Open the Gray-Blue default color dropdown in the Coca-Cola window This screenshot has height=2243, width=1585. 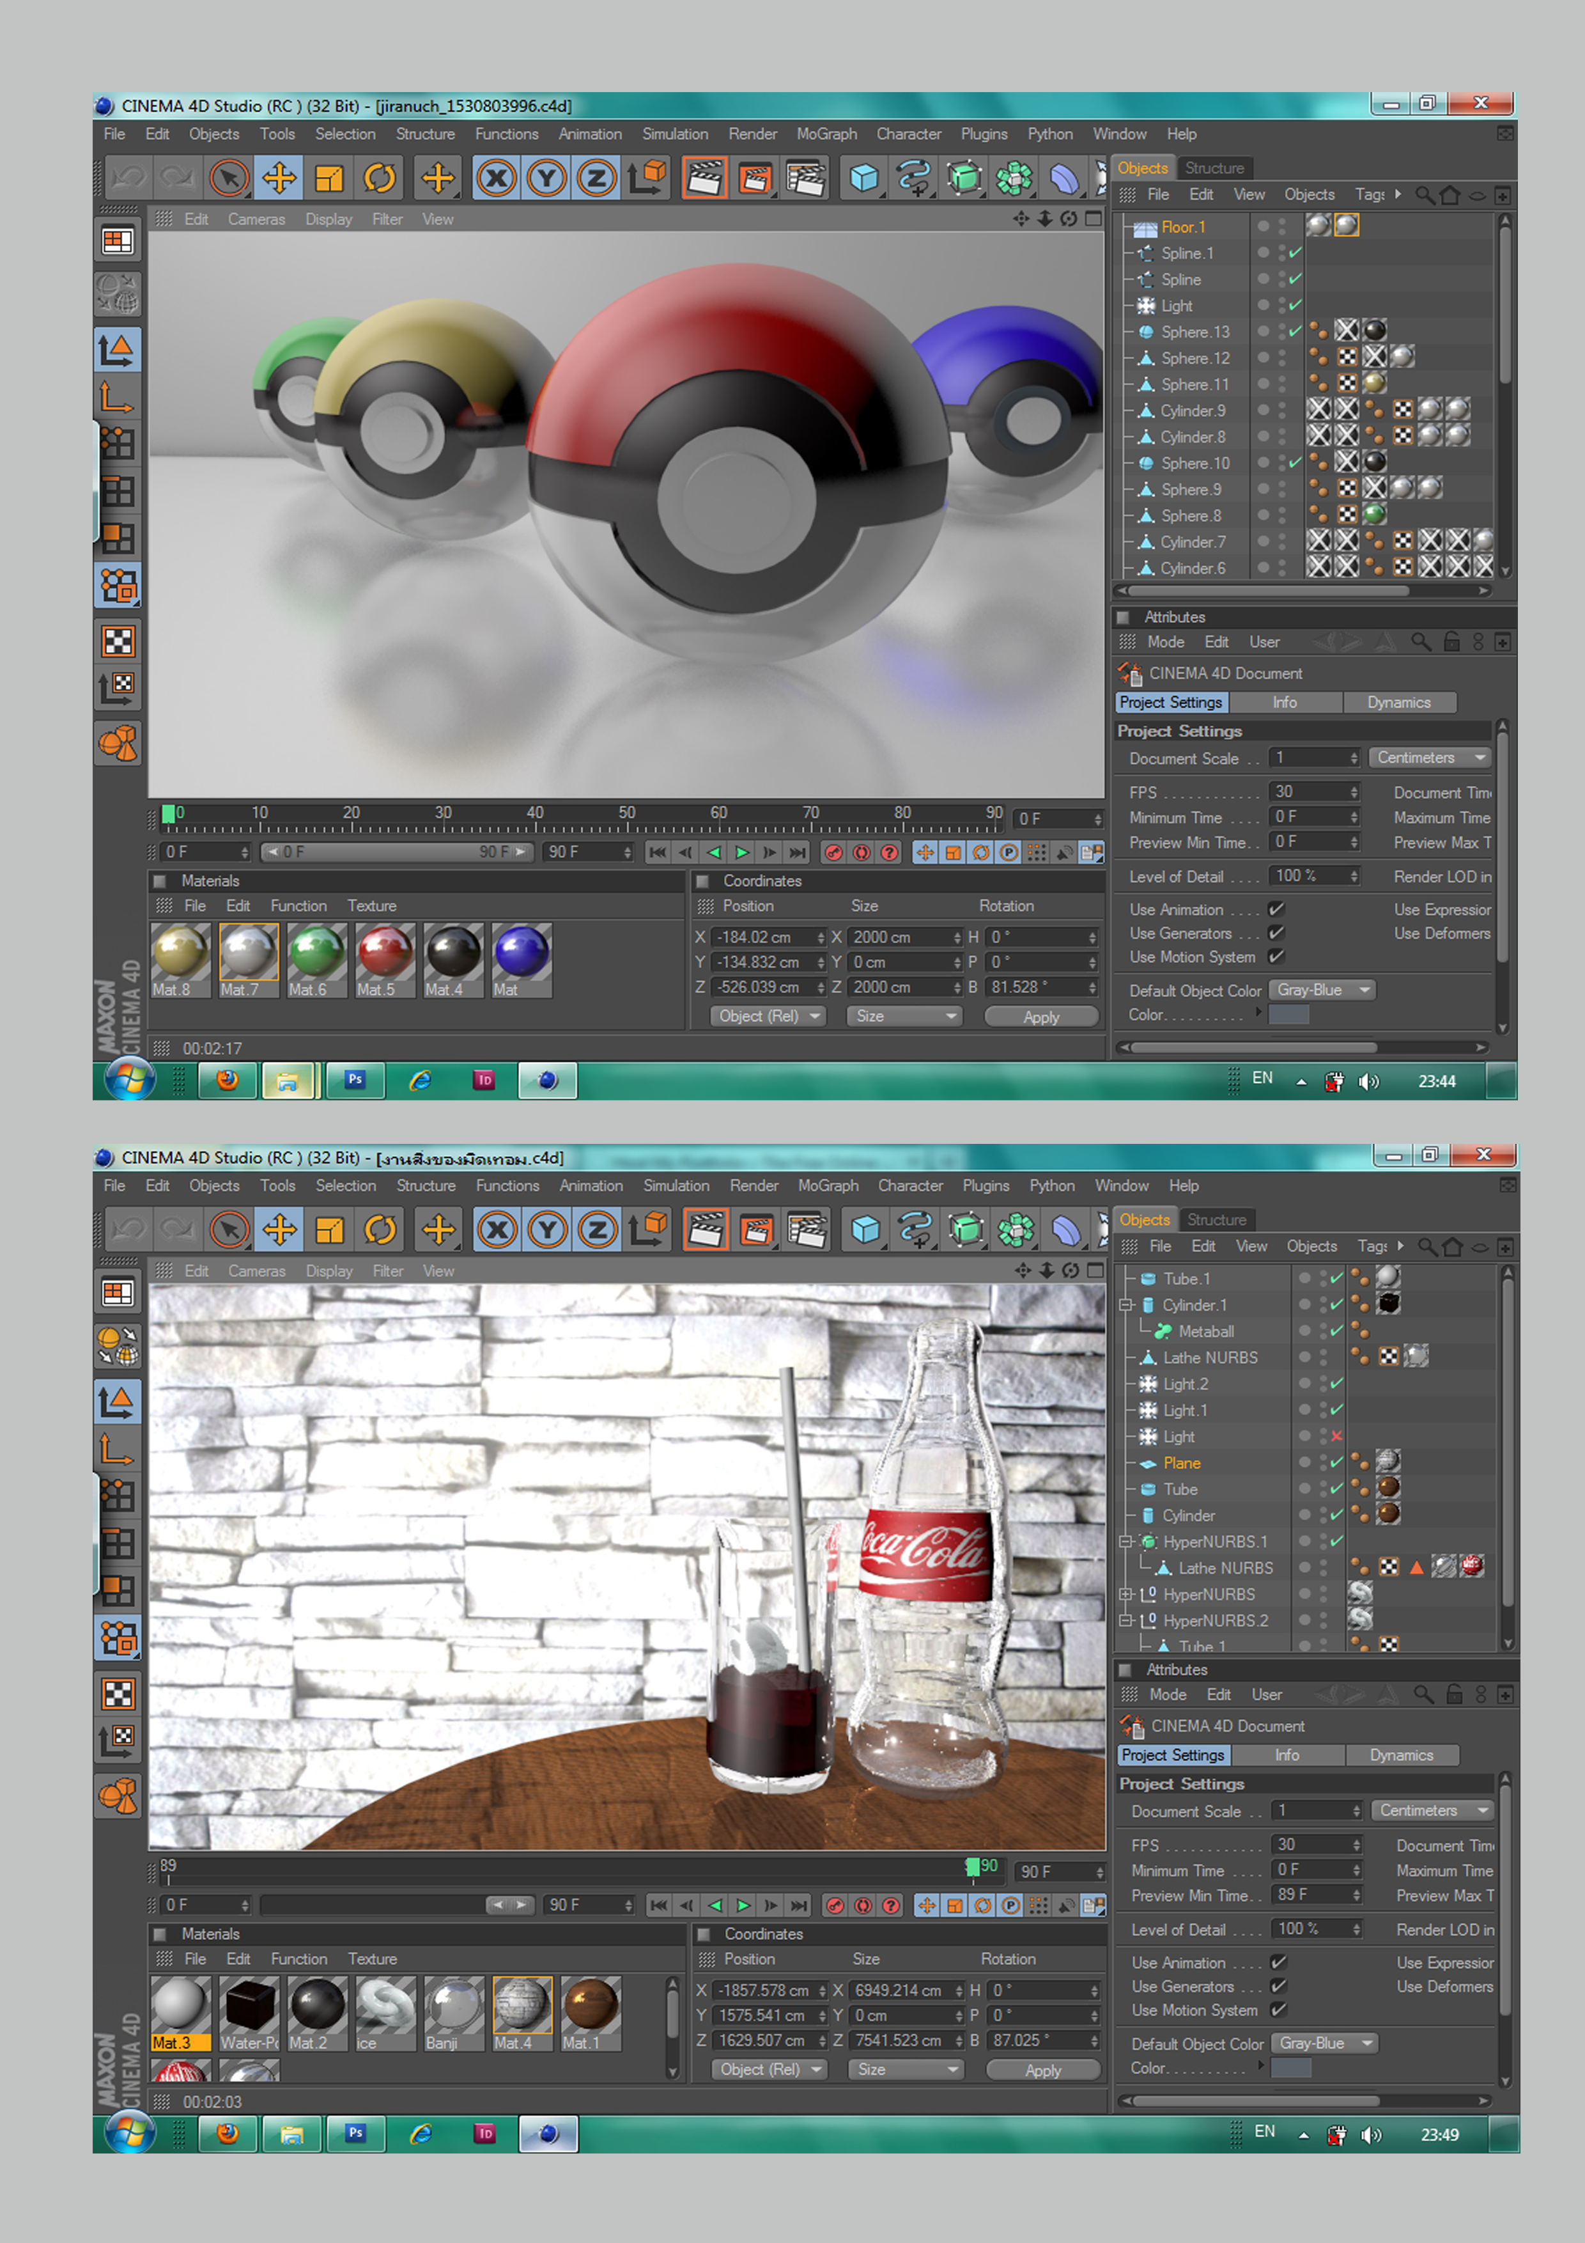click(x=1324, y=2043)
